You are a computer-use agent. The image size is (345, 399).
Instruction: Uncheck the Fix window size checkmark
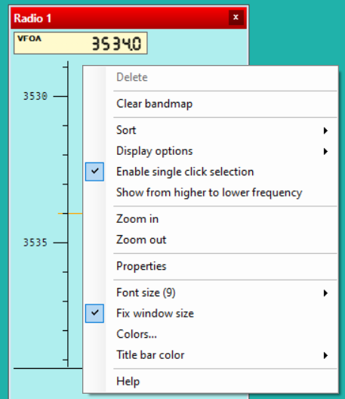[x=94, y=314]
